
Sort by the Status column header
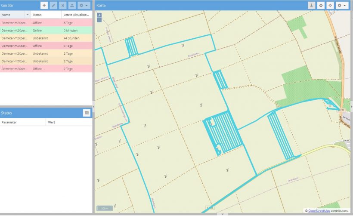pos(46,15)
